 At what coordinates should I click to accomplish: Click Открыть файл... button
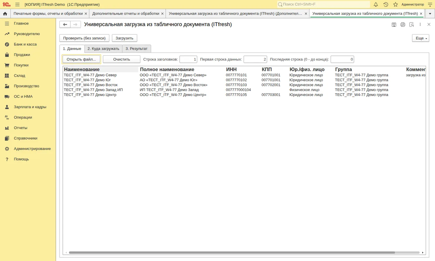tap(81, 59)
